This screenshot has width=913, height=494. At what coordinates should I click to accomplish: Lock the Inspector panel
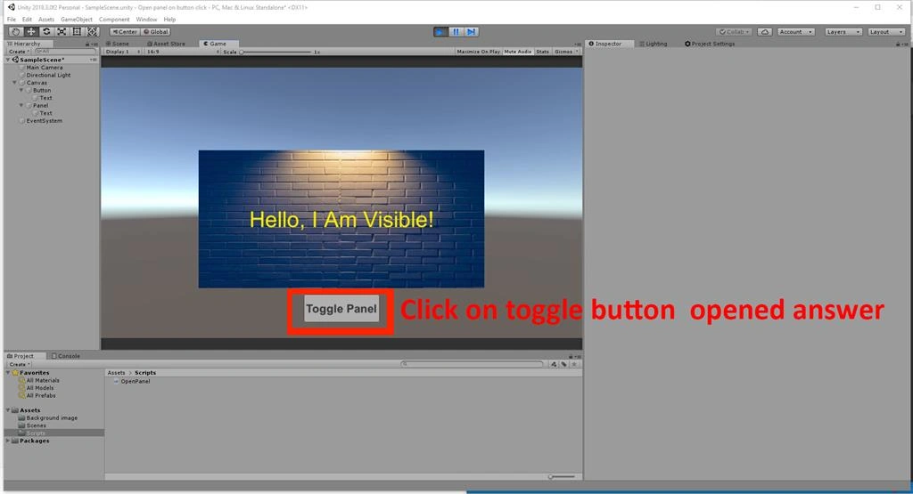pos(898,45)
